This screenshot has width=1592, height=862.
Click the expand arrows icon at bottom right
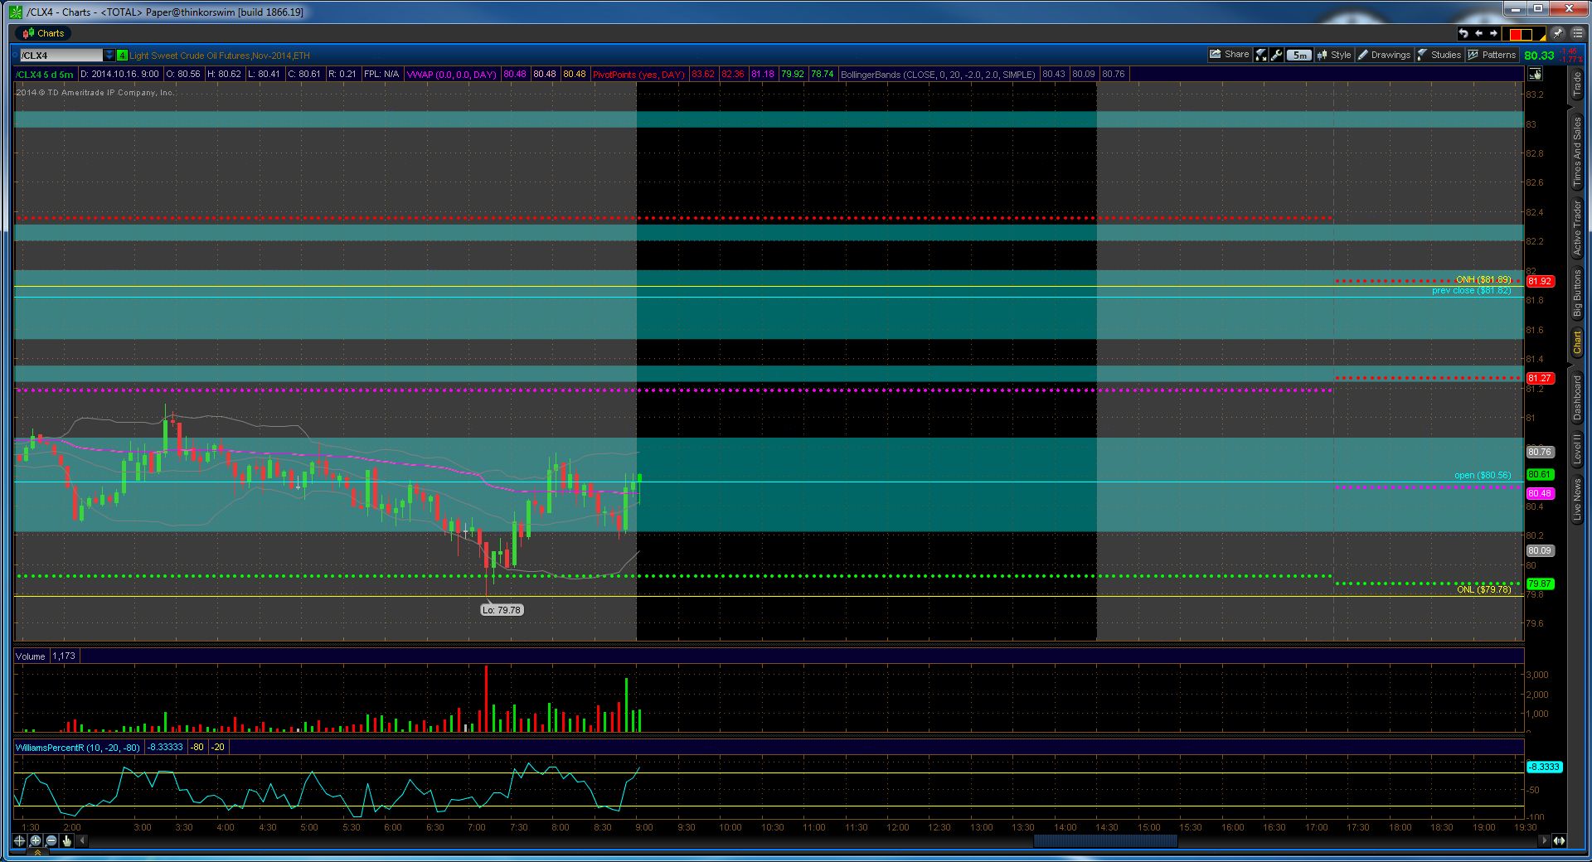(1560, 840)
